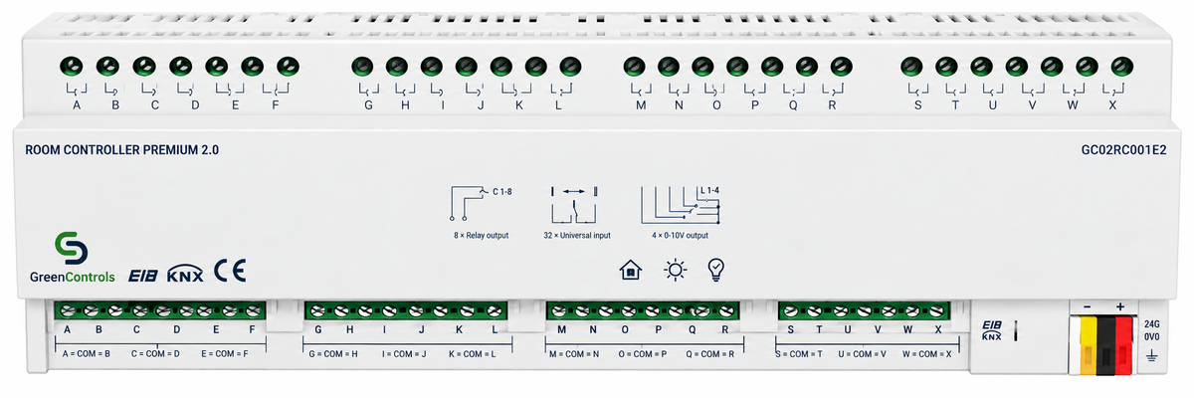This screenshot has height=398, width=1194.
Task: Click the "24G 0V0" marking
Action: [x=1151, y=329]
